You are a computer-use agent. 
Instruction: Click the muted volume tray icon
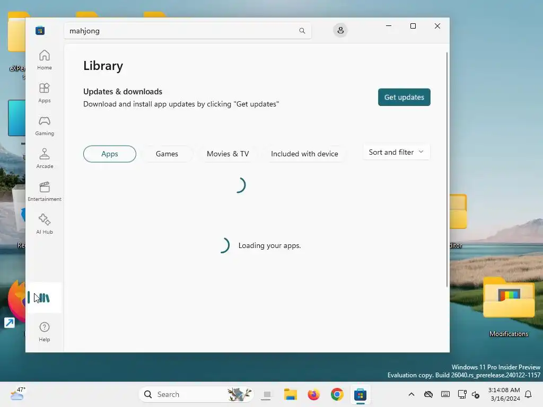[476, 394]
